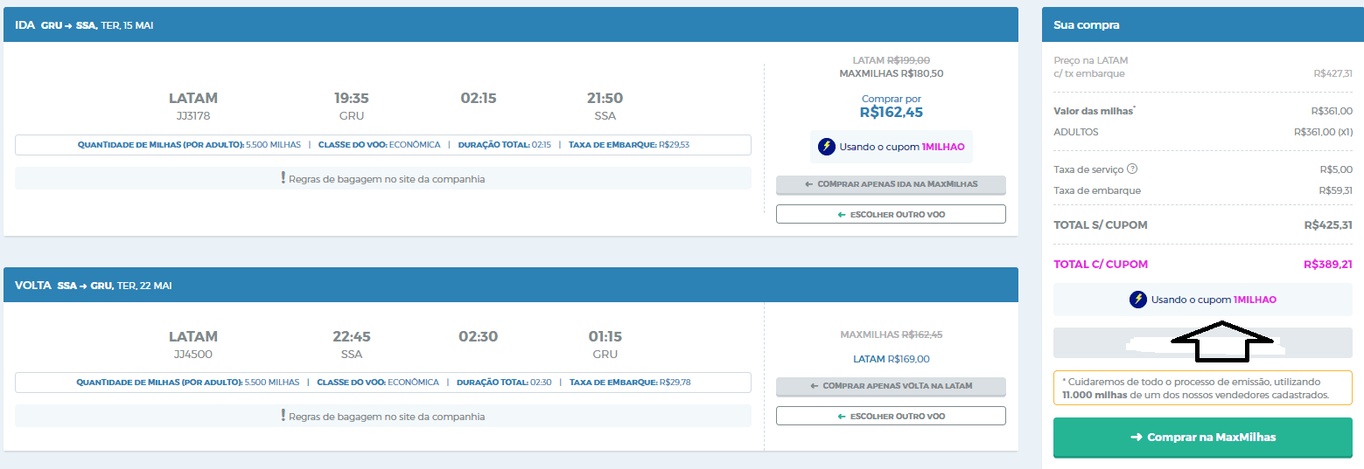Click the gray bar under the large arrow
Screen dimensions: 1364x469
tap(1202, 343)
